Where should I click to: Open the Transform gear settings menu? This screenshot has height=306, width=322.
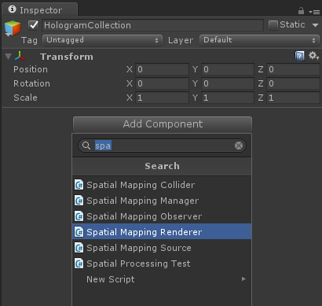pos(313,56)
